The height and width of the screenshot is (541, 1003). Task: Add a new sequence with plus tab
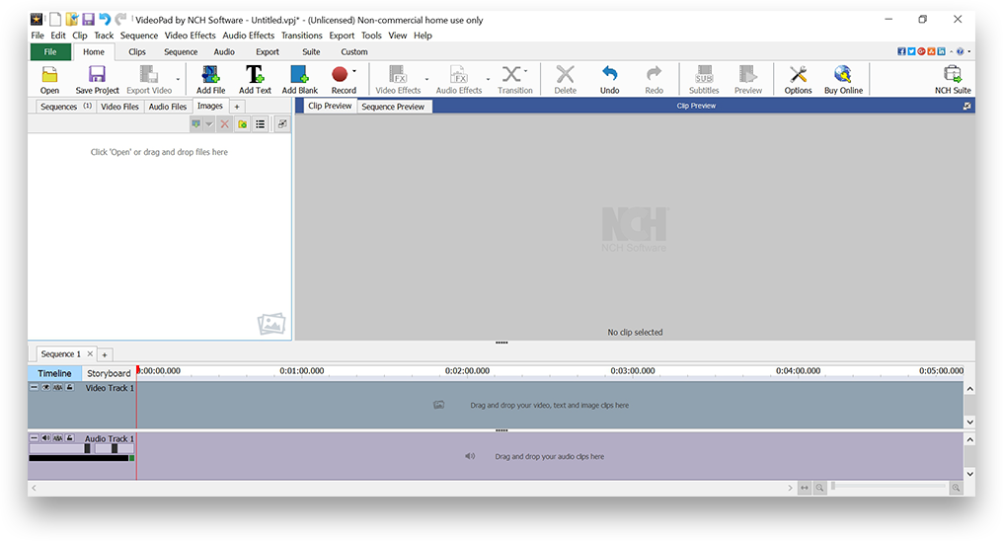coord(105,354)
